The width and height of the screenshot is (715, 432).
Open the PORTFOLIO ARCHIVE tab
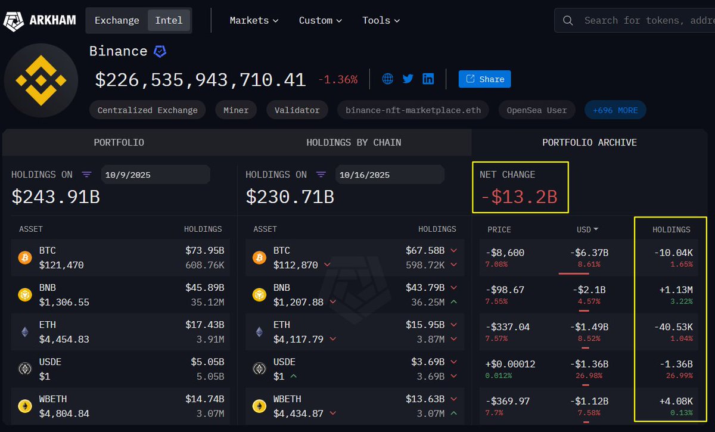click(x=589, y=142)
